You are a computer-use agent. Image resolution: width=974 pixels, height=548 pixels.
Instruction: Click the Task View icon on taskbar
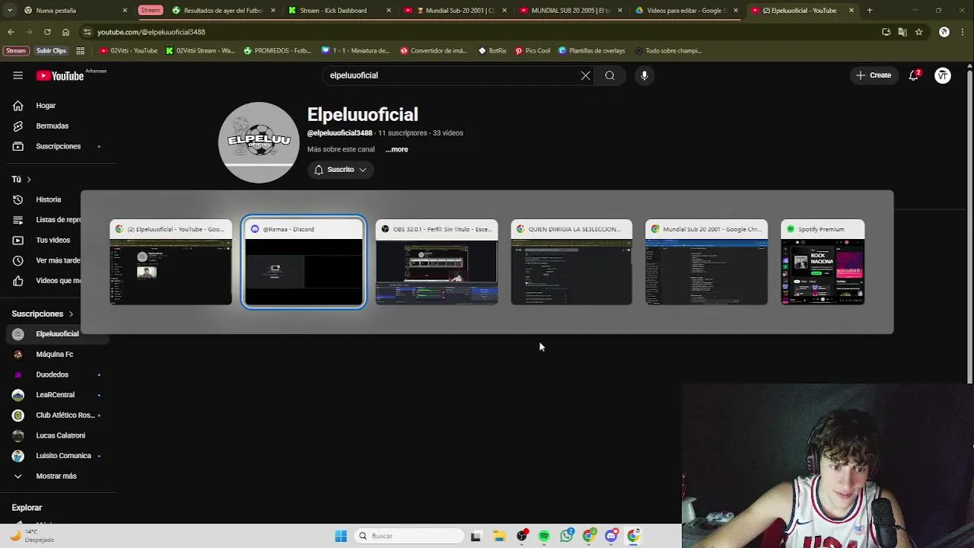point(476,536)
